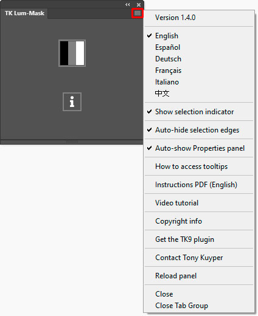Choose Reload panel
258x316 pixels.
(x=199, y=276)
